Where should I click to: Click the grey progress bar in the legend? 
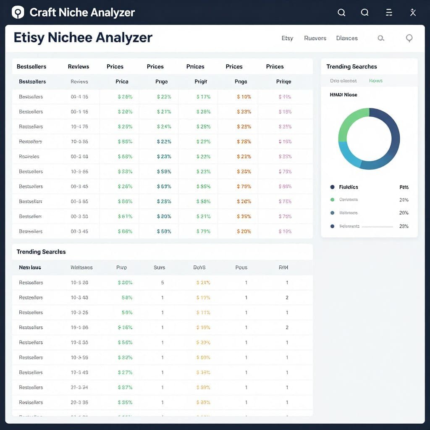pos(378,227)
